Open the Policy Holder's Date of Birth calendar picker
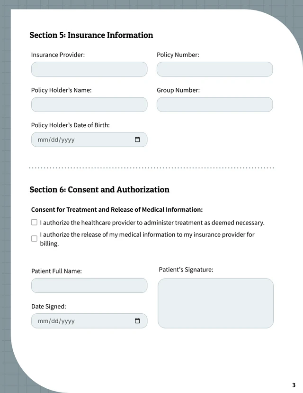 point(137,140)
